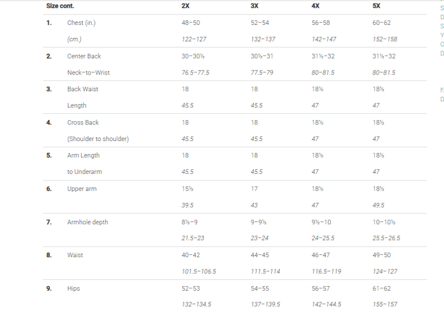Click the 49.5 upper arm centimeter value

tap(378, 205)
